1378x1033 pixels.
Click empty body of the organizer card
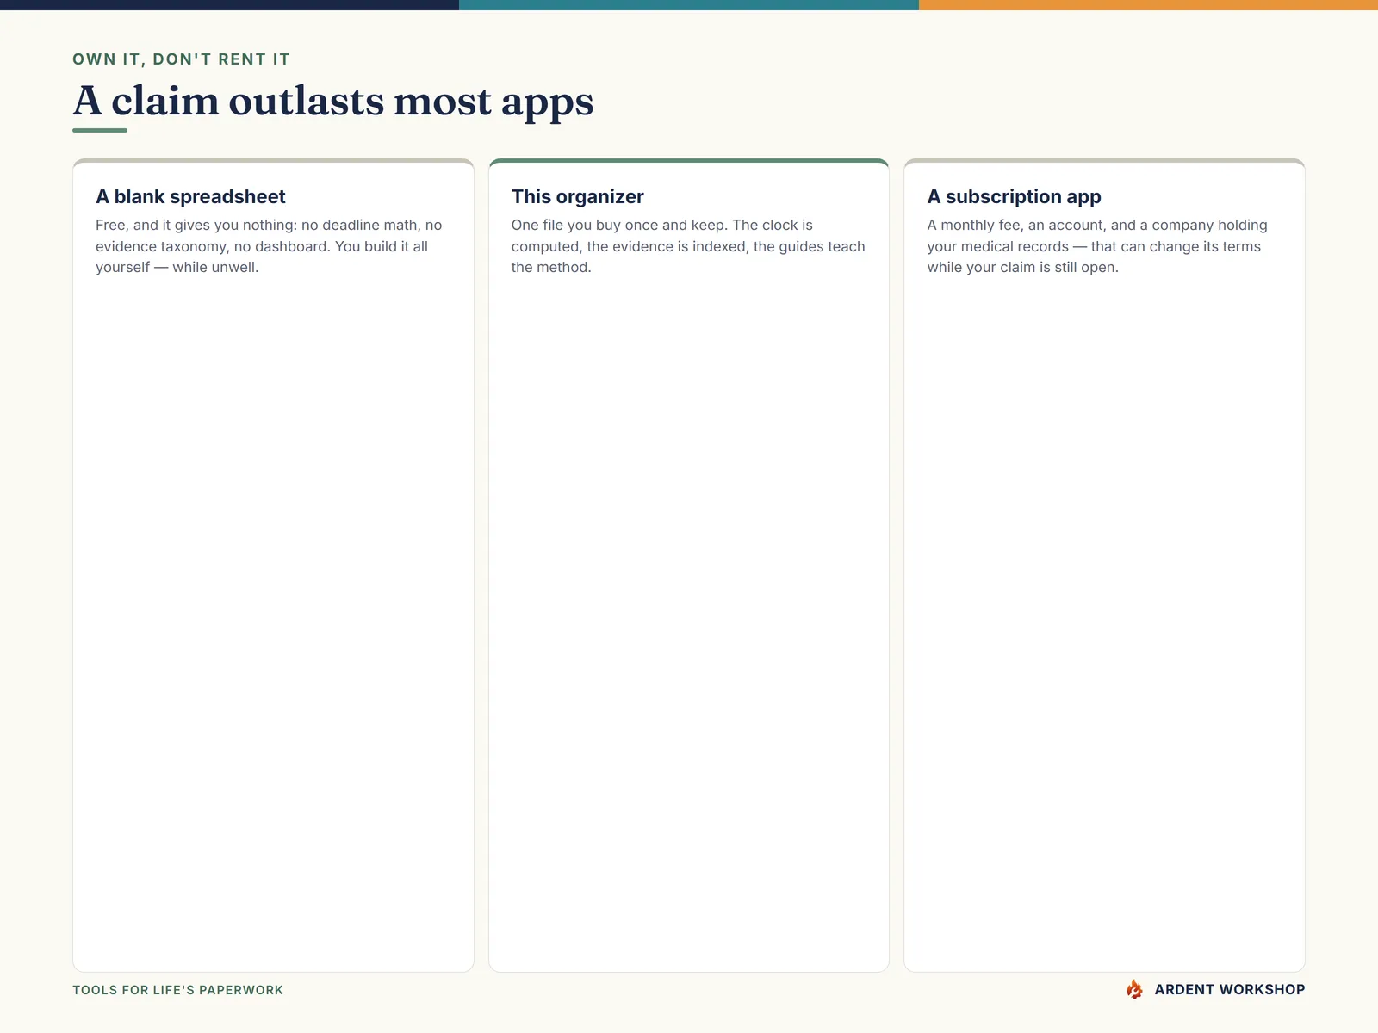(x=689, y=620)
